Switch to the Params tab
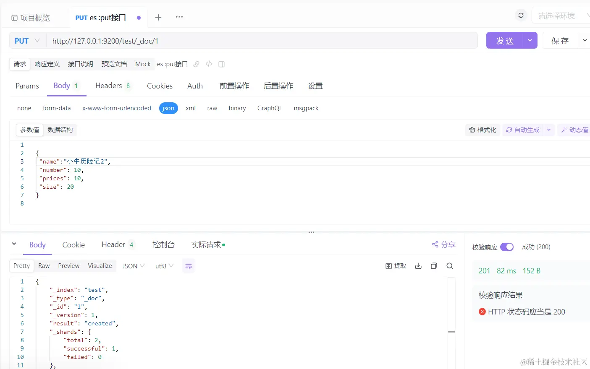The width and height of the screenshot is (590, 369). (27, 86)
